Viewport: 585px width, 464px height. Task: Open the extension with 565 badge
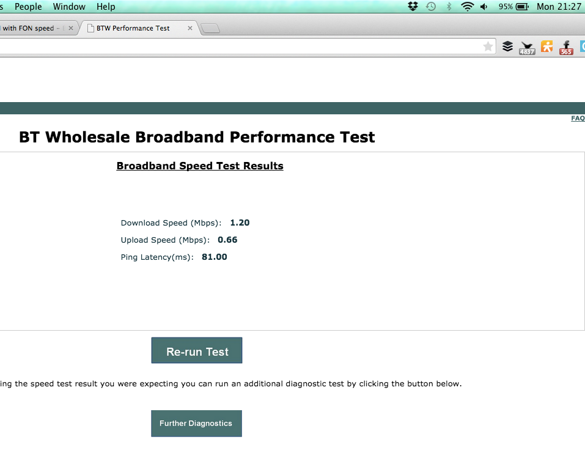coord(566,48)
